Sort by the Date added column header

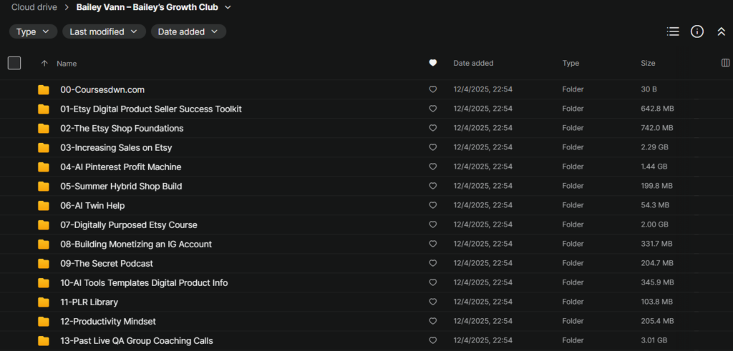[x=473, y=64]
